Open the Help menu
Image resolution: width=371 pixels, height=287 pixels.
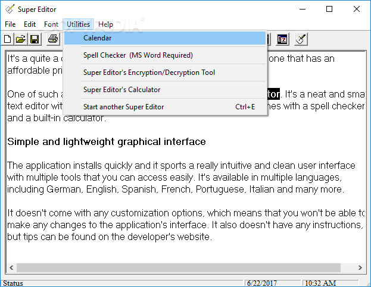105,24
